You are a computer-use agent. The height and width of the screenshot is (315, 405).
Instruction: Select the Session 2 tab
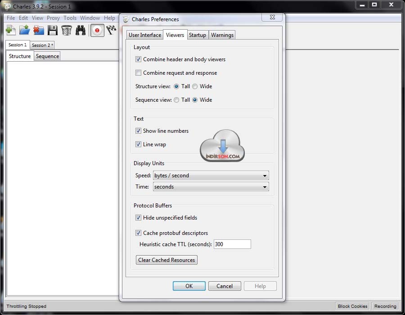click(42, 45)
